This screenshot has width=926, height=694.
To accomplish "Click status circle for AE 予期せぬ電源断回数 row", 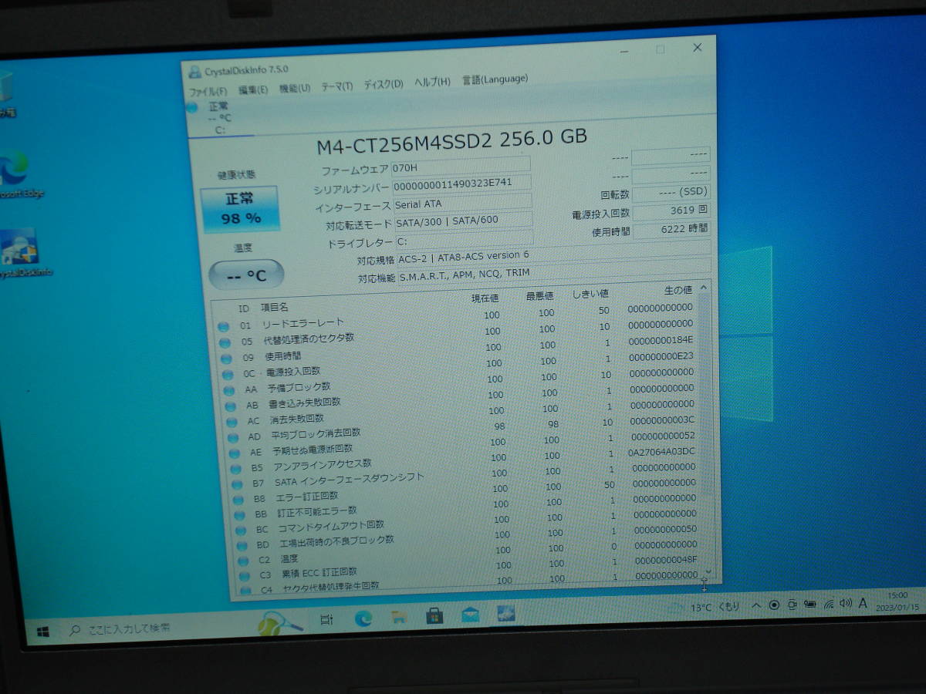I will point(235,453).
